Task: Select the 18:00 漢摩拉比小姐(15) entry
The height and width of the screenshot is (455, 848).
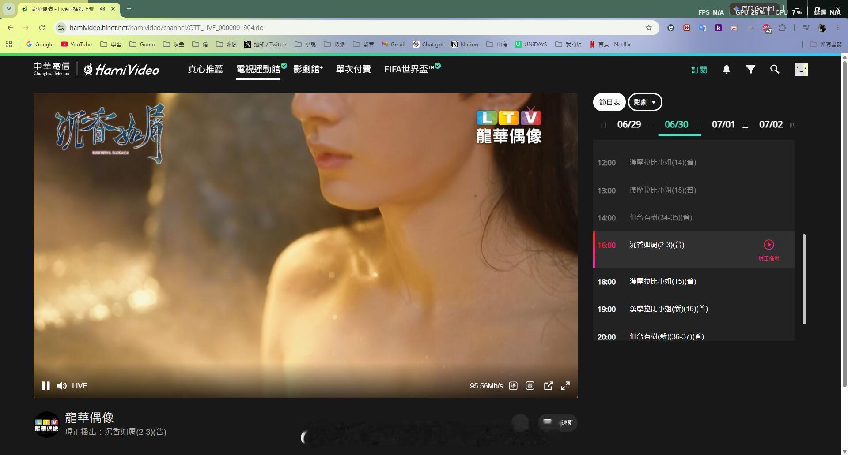Action: click(693, 282)
